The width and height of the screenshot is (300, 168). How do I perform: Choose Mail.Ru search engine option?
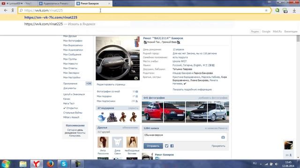(277, 31)
